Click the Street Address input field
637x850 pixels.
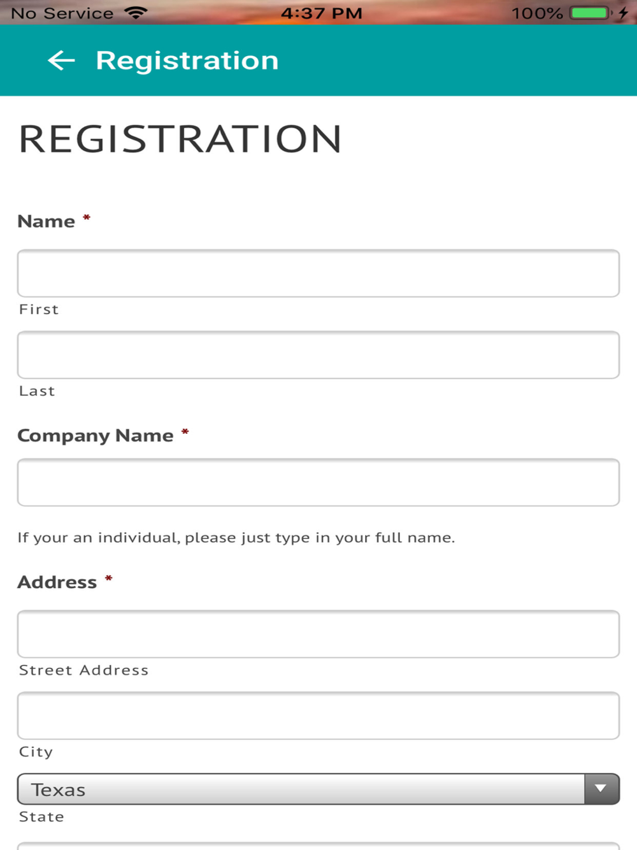318,634
